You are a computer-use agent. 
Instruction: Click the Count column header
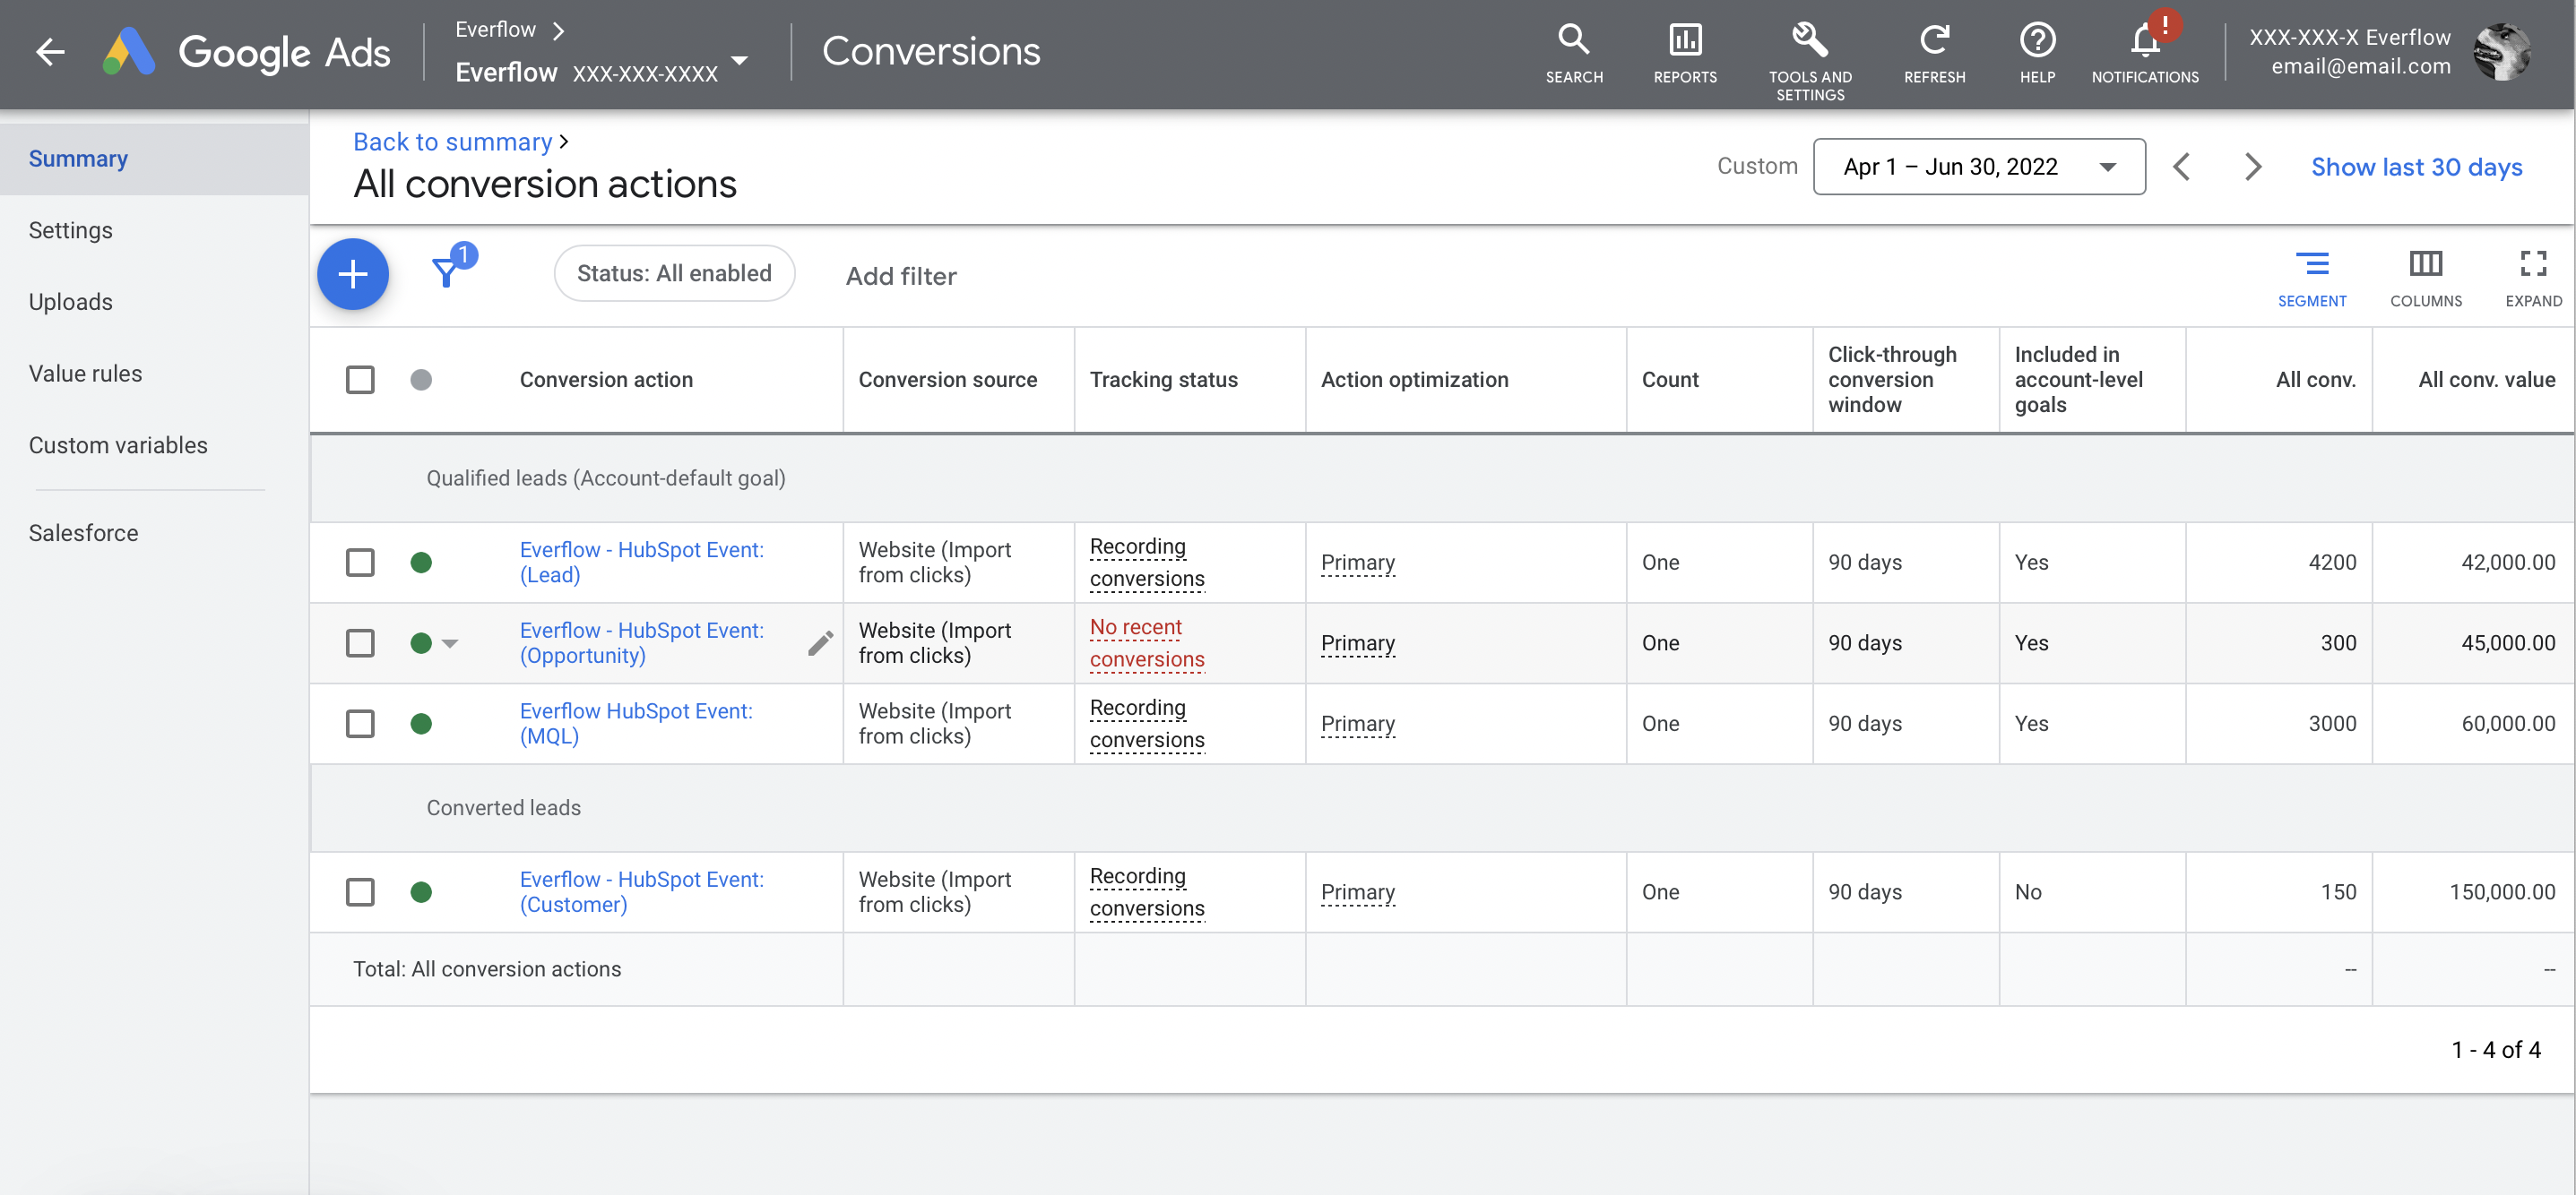pyautogui.click(x=1670, y=380)
